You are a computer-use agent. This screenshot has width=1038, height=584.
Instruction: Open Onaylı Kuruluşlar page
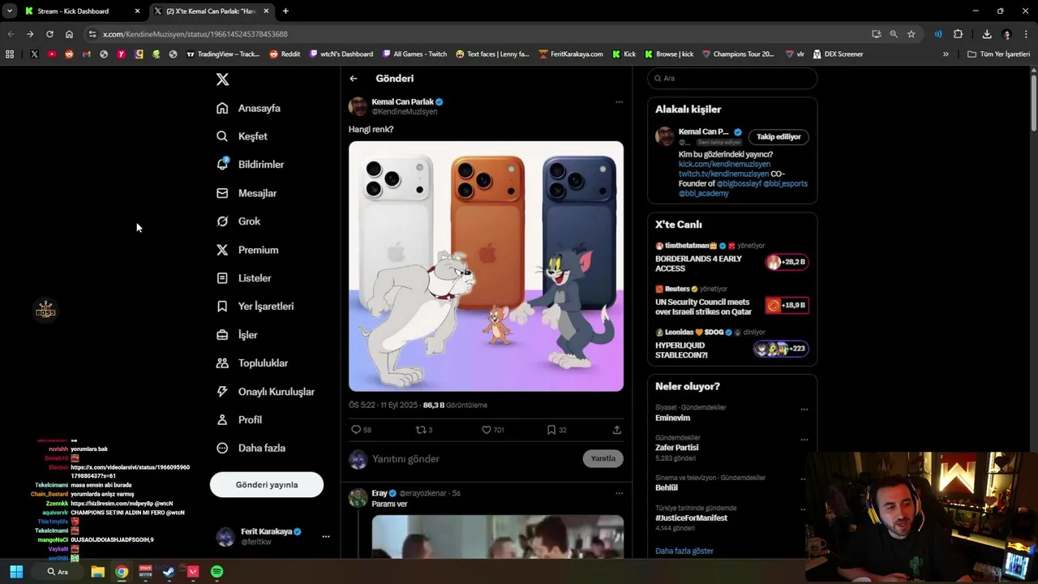pyautogui.click(x=265, y=392)
